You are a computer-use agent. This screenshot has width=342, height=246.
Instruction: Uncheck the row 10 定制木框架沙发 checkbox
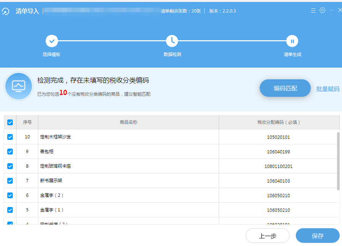(10, 137)
